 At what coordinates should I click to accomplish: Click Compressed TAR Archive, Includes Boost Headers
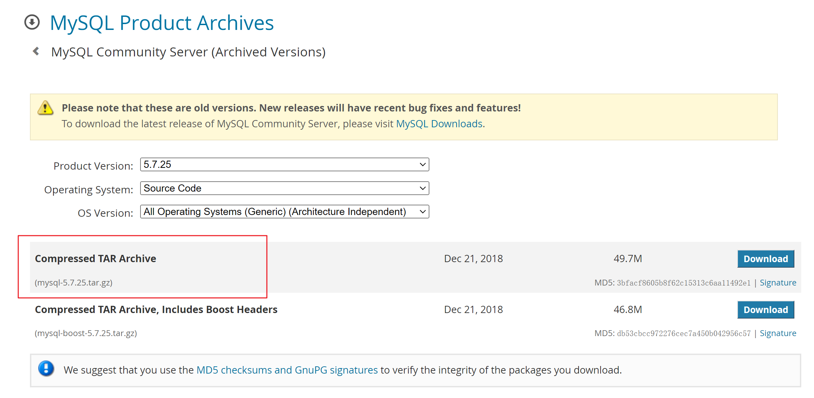(156, 310)
